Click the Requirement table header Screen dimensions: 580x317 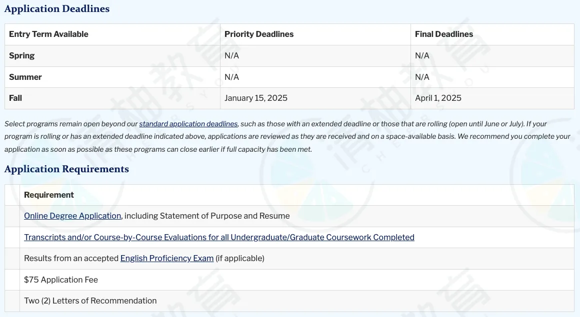(x=49, y=195)
